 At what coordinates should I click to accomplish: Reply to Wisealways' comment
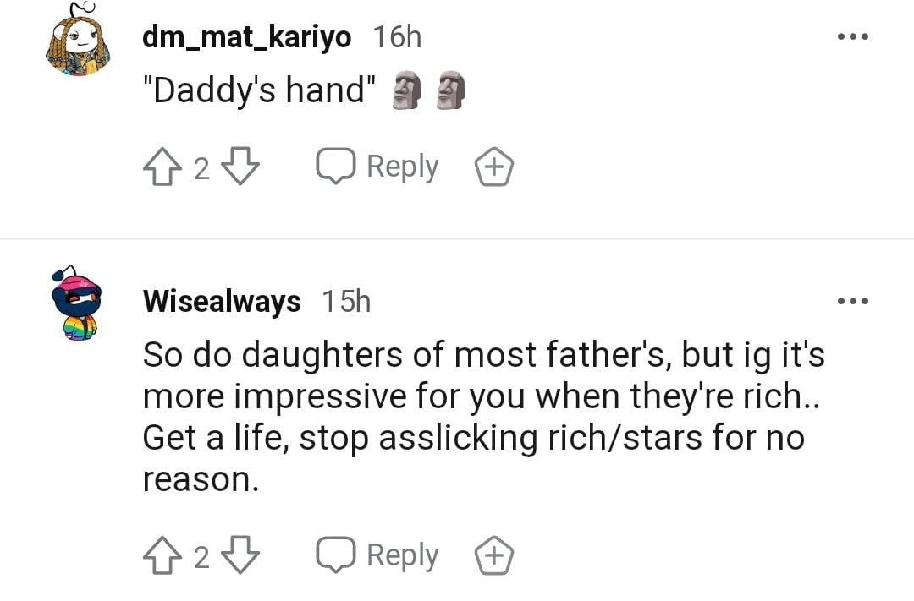[x=378, y=556]
